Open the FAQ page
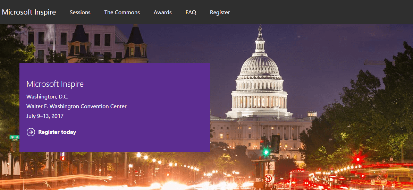413x190 pixels. (x=191, y=12)
